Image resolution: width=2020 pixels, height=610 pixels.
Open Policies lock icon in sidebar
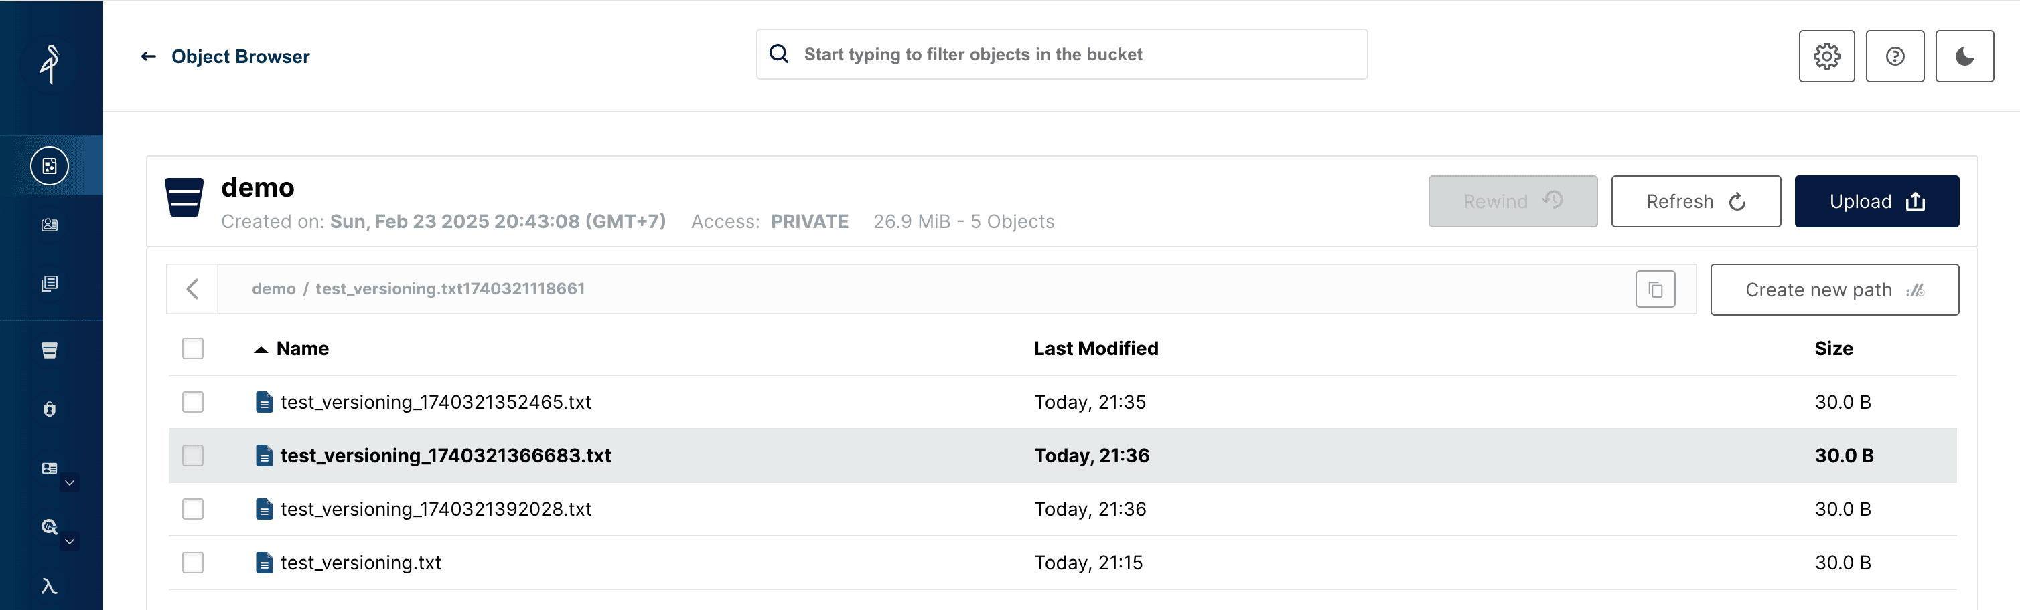point(50,409)
